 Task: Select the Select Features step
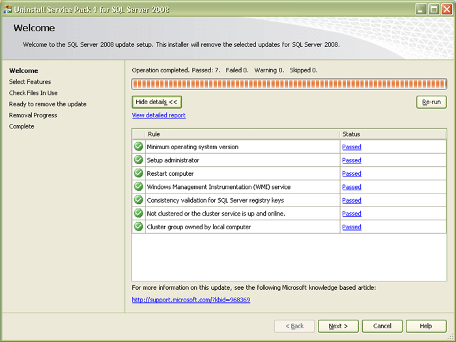(x=30, y=81)
